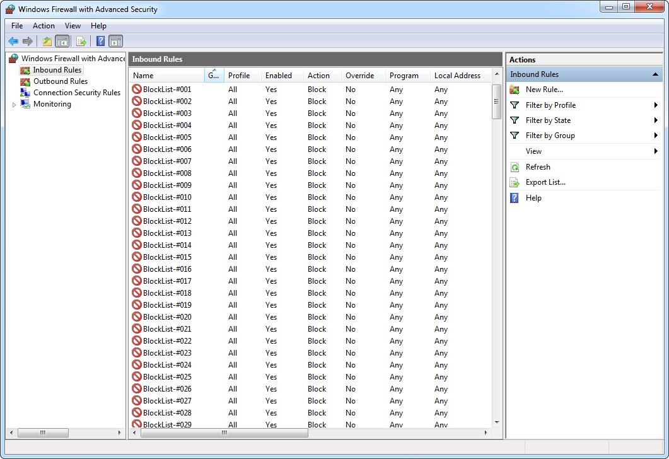Click the blue Help toolbar icon
The image size is (669, 459).
pos(100,42)
